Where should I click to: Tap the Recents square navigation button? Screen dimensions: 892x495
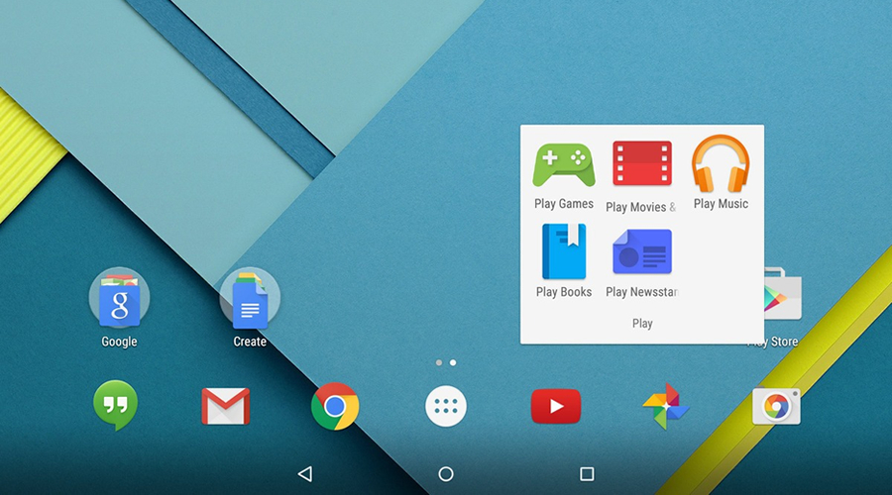coord(587,474)
